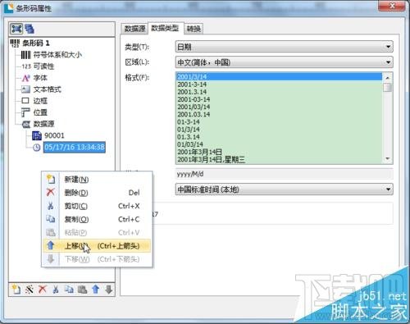Open the 中国标准时间 (本地) time zone dropdown
Image resolution: width=410 pixels, height=324 pixels.
(284, 189)
